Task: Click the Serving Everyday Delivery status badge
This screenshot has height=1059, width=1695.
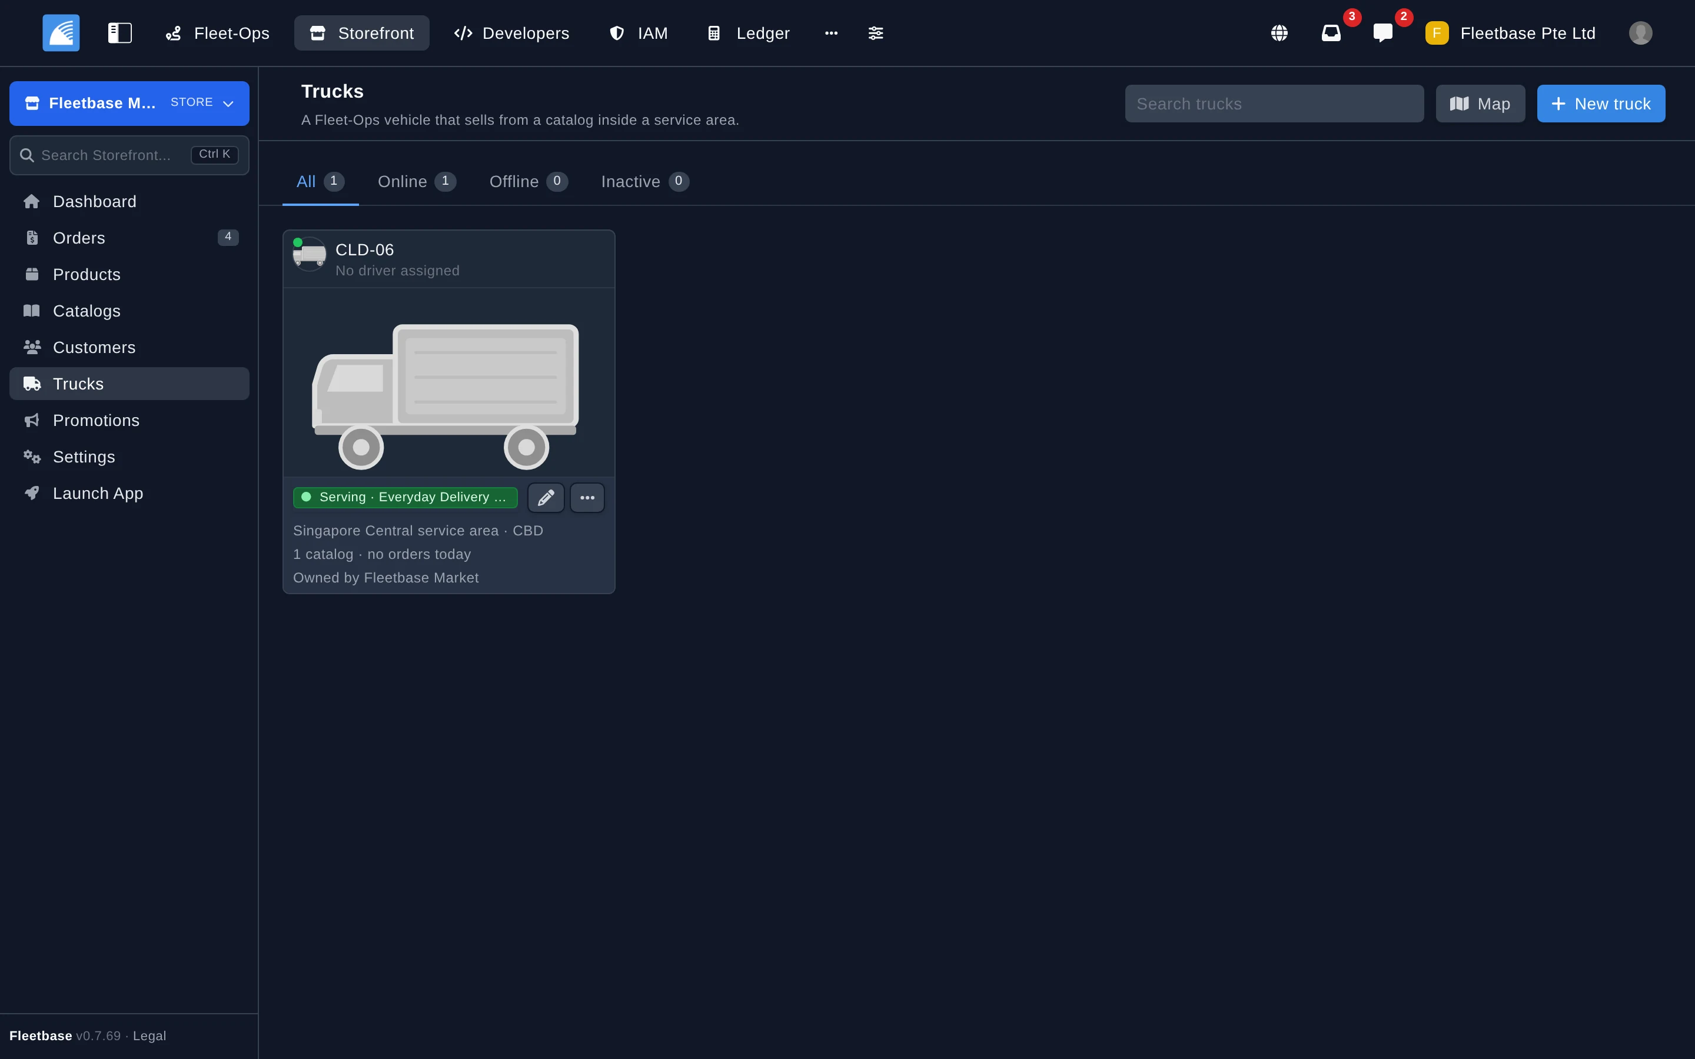Action: point(405,497)
